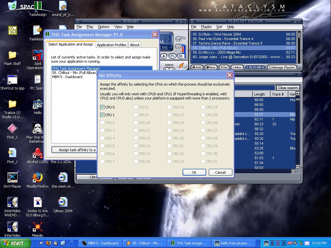331x248 pixels.
Task: Click library horizontal scroll right arrow
Action: [293, 171]
